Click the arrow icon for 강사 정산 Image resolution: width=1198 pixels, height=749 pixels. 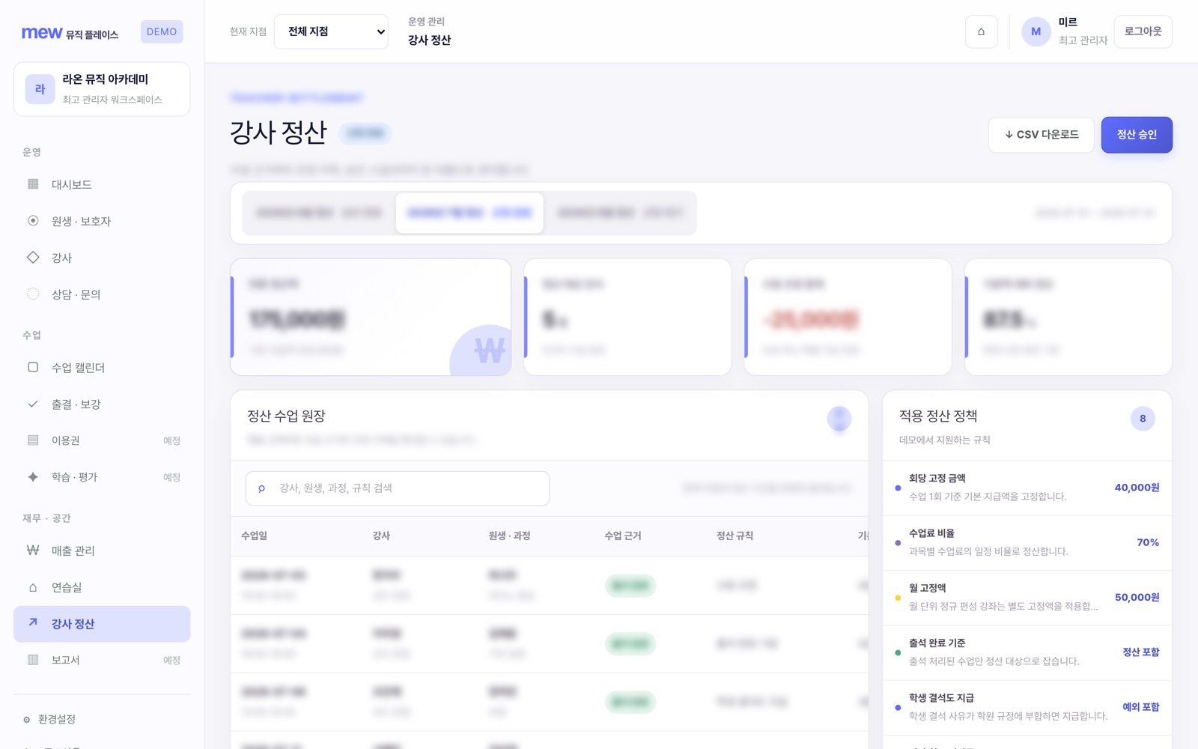point(33,623)
